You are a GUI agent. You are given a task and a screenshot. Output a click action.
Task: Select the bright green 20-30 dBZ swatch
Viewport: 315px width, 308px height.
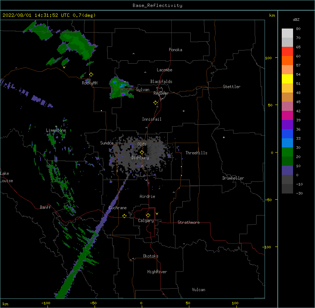287,152
